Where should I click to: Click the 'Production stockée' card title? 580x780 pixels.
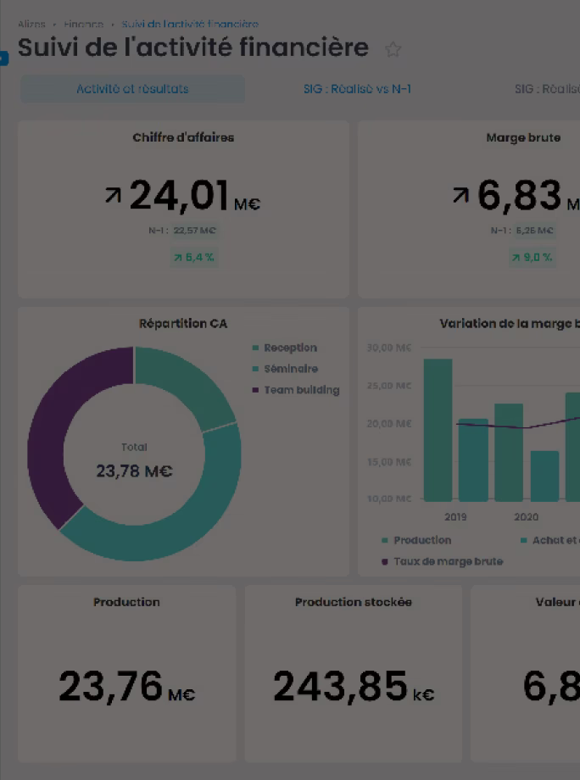tap(354, 602)
